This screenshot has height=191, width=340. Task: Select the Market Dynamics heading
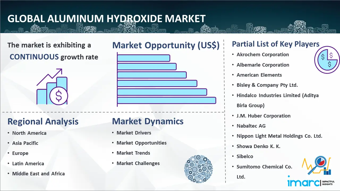tap(148, 121)
